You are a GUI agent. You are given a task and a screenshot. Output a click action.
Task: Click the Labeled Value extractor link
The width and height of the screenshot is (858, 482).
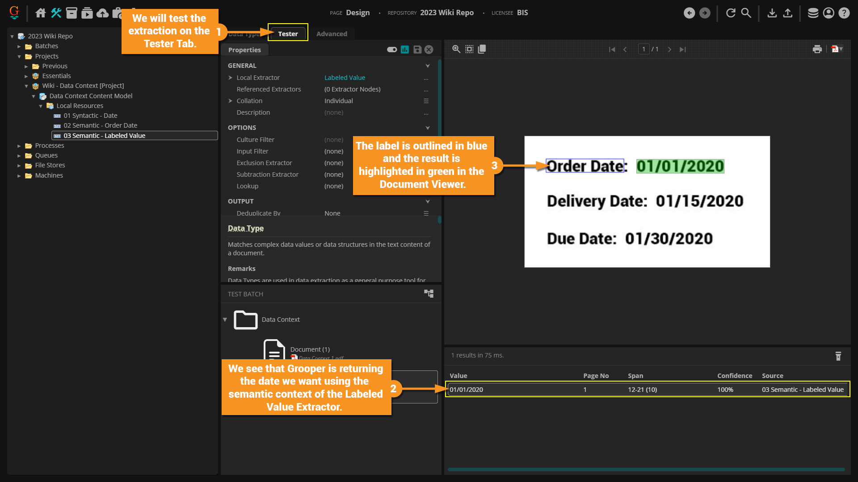(x=345, y=78)
